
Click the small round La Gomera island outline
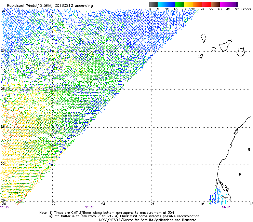pos(214,49)
